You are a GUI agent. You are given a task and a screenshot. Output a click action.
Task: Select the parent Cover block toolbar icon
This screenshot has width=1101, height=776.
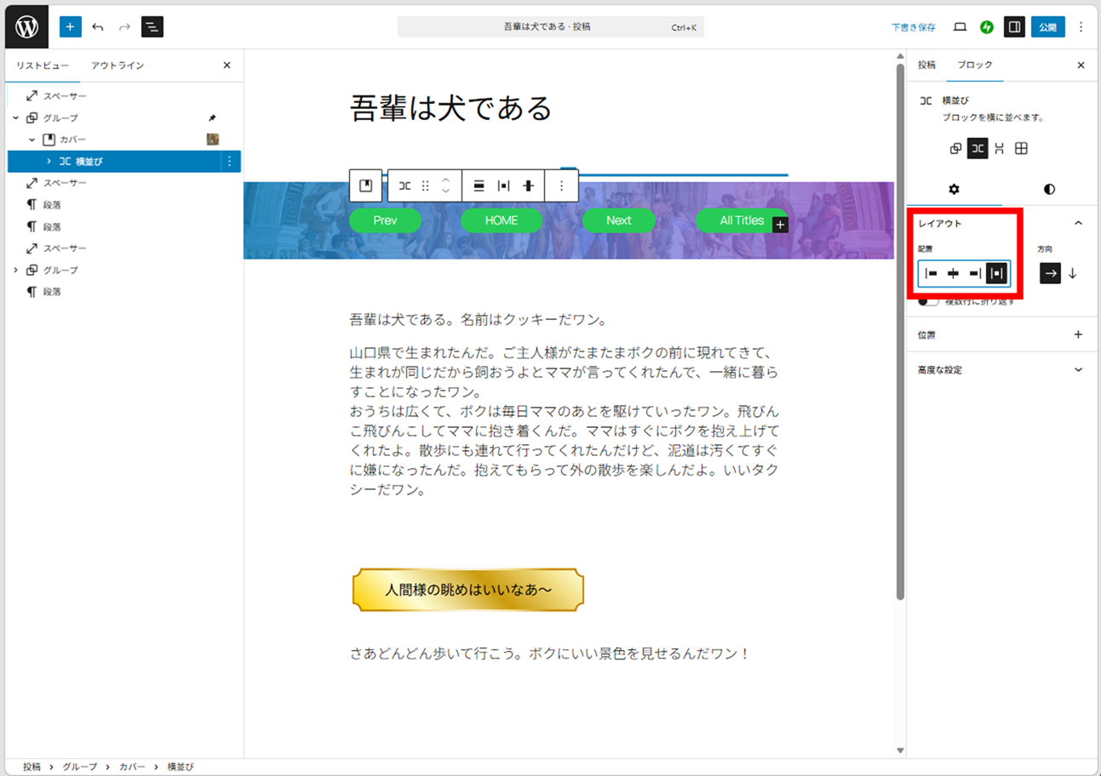pyautogui.click(x=366, y=185)
